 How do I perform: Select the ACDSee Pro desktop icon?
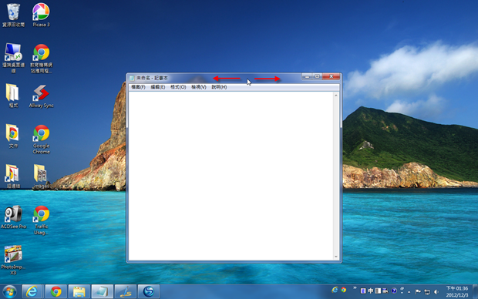(13, 217)
